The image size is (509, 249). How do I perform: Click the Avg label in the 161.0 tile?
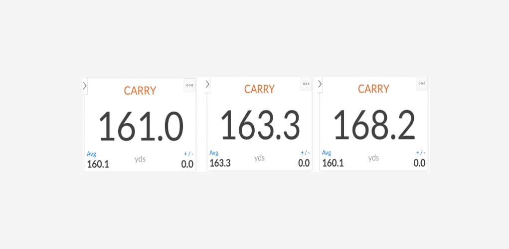click(91, 154)
